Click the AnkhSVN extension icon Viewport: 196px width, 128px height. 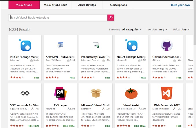[x=61, y=45]
